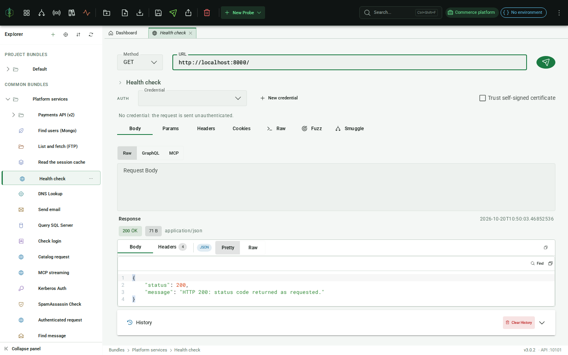Click the sort arrows icon in Explorer

[x=78, y=35]
